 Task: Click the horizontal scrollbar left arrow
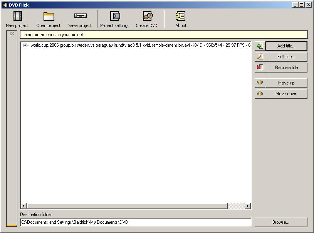(24, 206)
